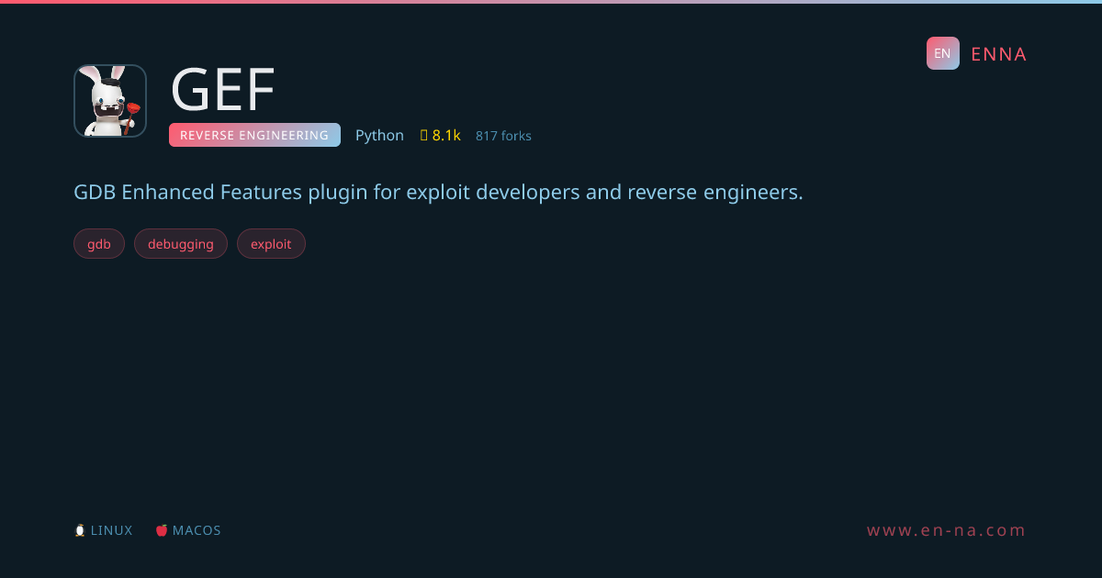Click the GEF title heading
The height and width of the screenshot is (578, 1102).
pyautogui.click(x=223, y=90)
